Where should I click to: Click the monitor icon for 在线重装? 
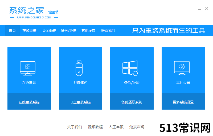tap(28, 68)
